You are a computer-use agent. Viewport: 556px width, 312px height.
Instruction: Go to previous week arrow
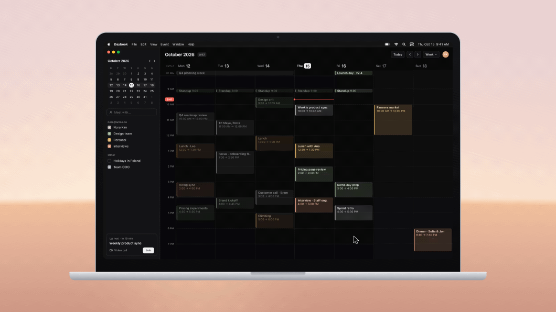[410, 54]
